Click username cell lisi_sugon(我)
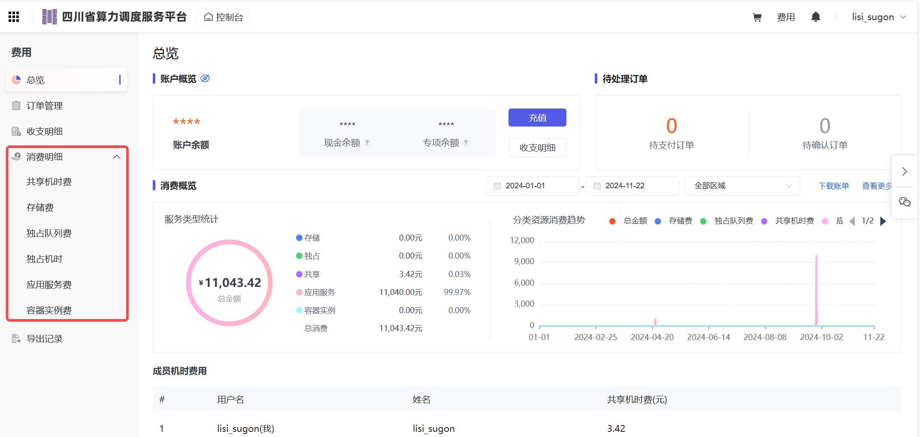Viewport: 920px width, 437px height. (245, 428)
